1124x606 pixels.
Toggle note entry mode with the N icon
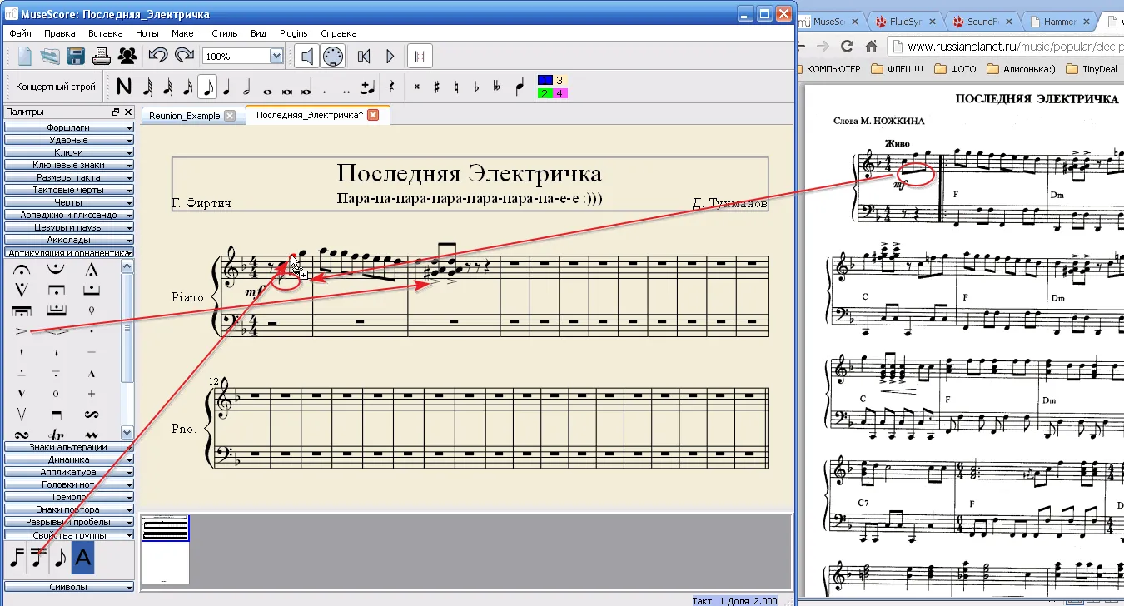click(124, 87)
